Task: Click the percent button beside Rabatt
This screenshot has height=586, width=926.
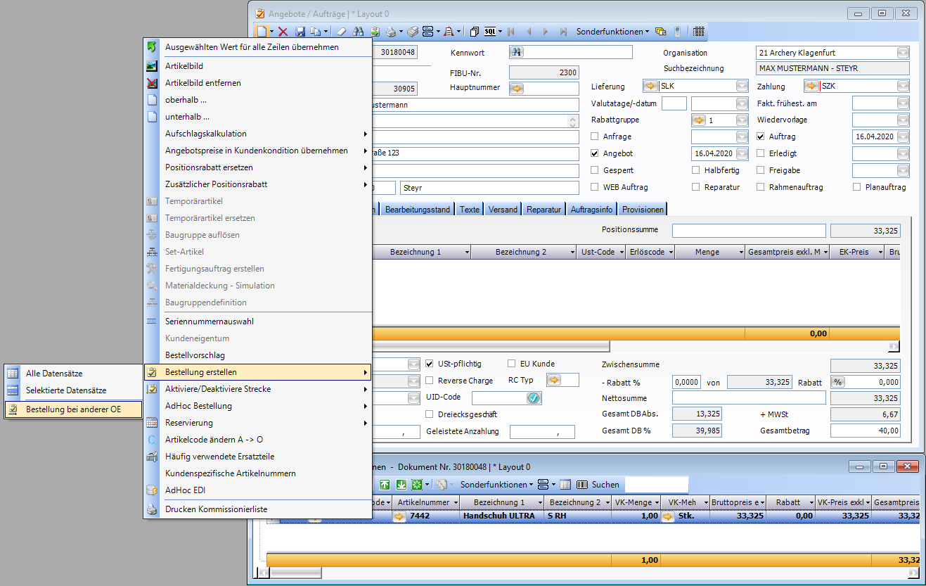Action: (x=838, y=382)
